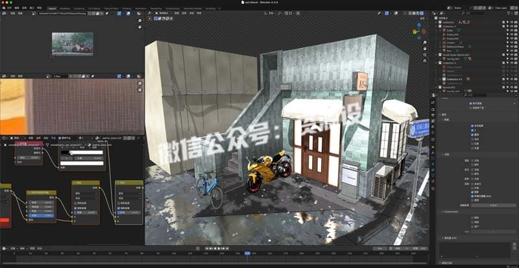
Task: Add light group with plus button
Action: click(x=514, y=244)
